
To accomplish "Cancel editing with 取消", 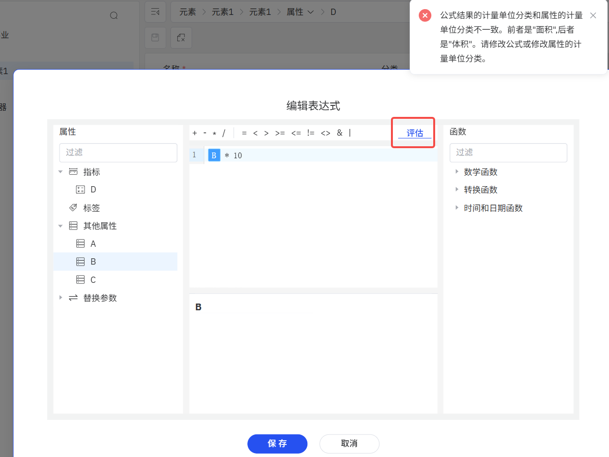I will coord(349,444).
